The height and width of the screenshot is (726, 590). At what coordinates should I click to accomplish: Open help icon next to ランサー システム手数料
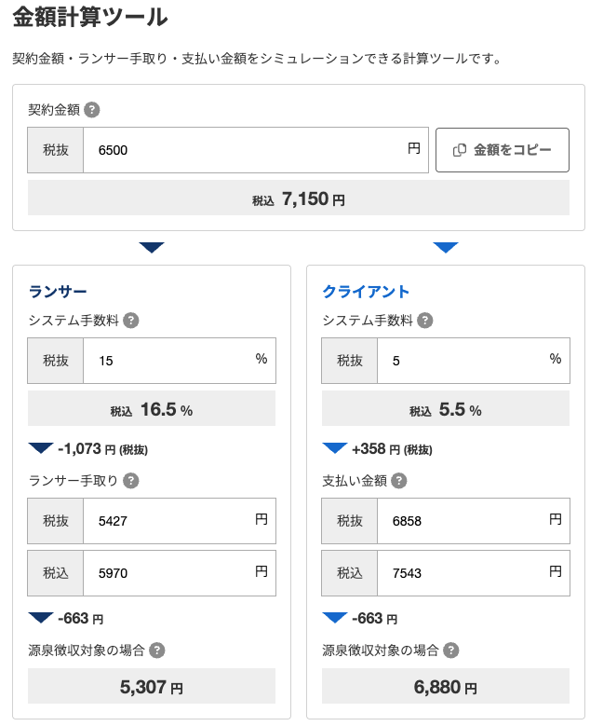tap(131, 321)
